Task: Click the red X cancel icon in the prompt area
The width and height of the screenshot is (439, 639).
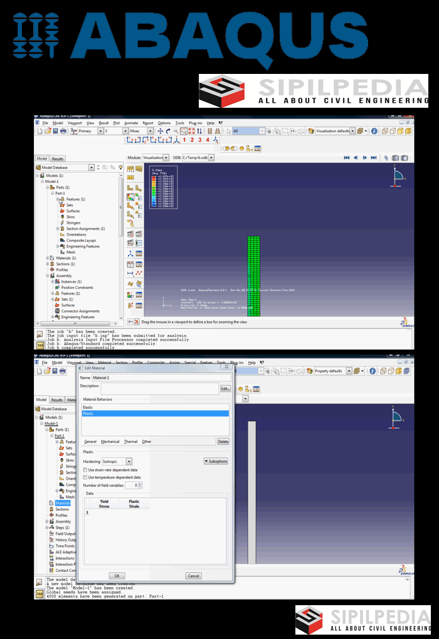Action: pyautogui.click(x=137, y=321)
